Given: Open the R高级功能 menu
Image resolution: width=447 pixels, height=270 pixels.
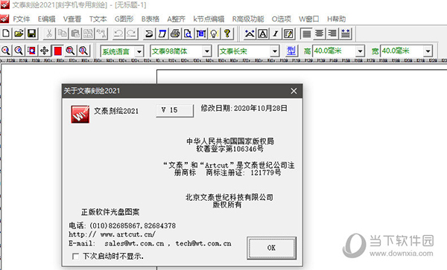Looking at the screenshot, I should tap(248, 19).
